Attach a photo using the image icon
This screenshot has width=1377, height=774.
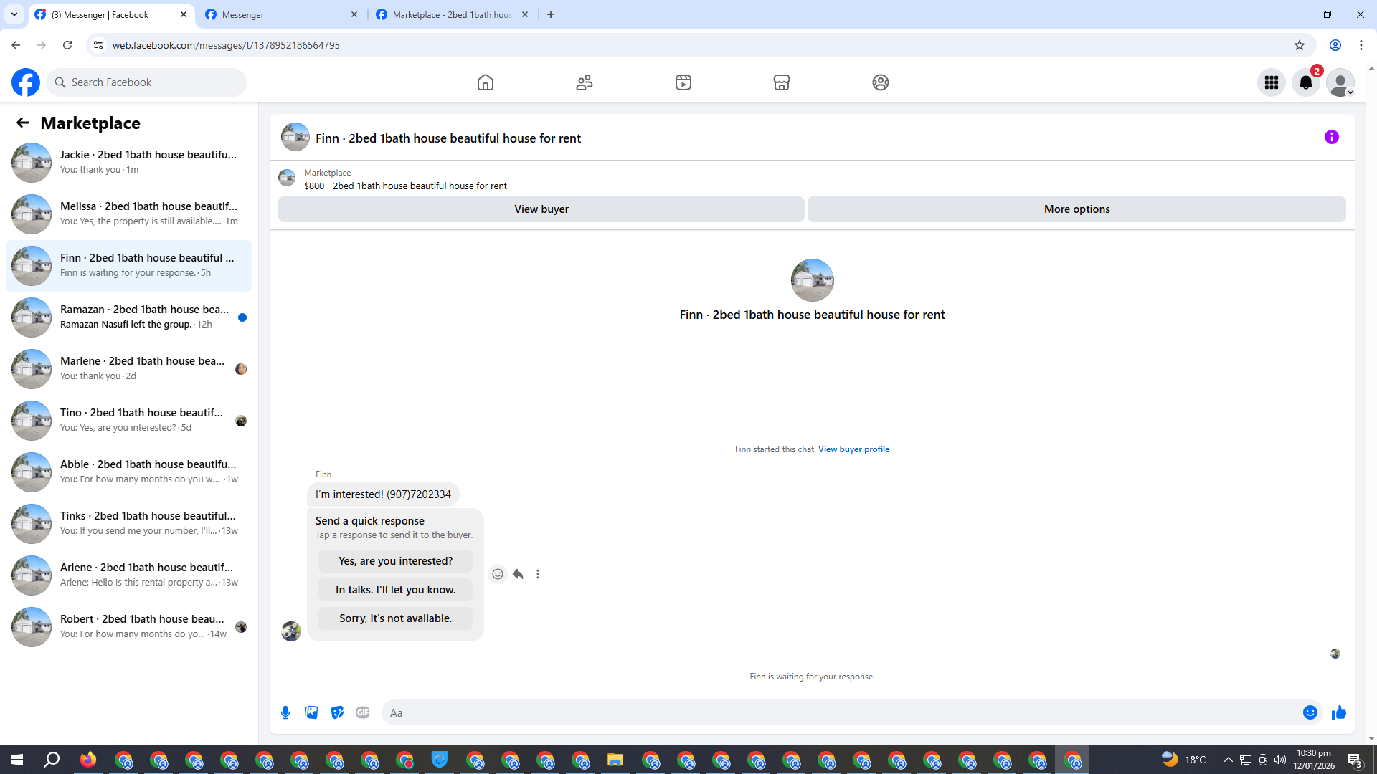311,712
